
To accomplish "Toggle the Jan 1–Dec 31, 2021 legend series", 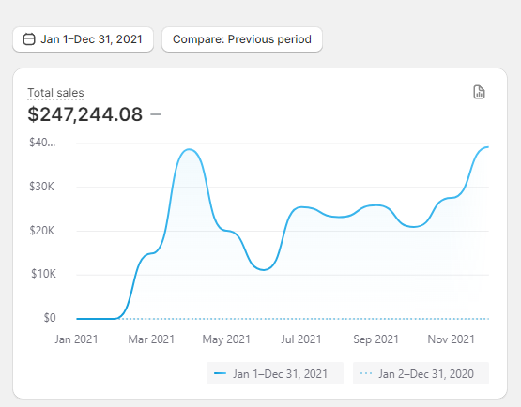I will click(x=275, y=373).
